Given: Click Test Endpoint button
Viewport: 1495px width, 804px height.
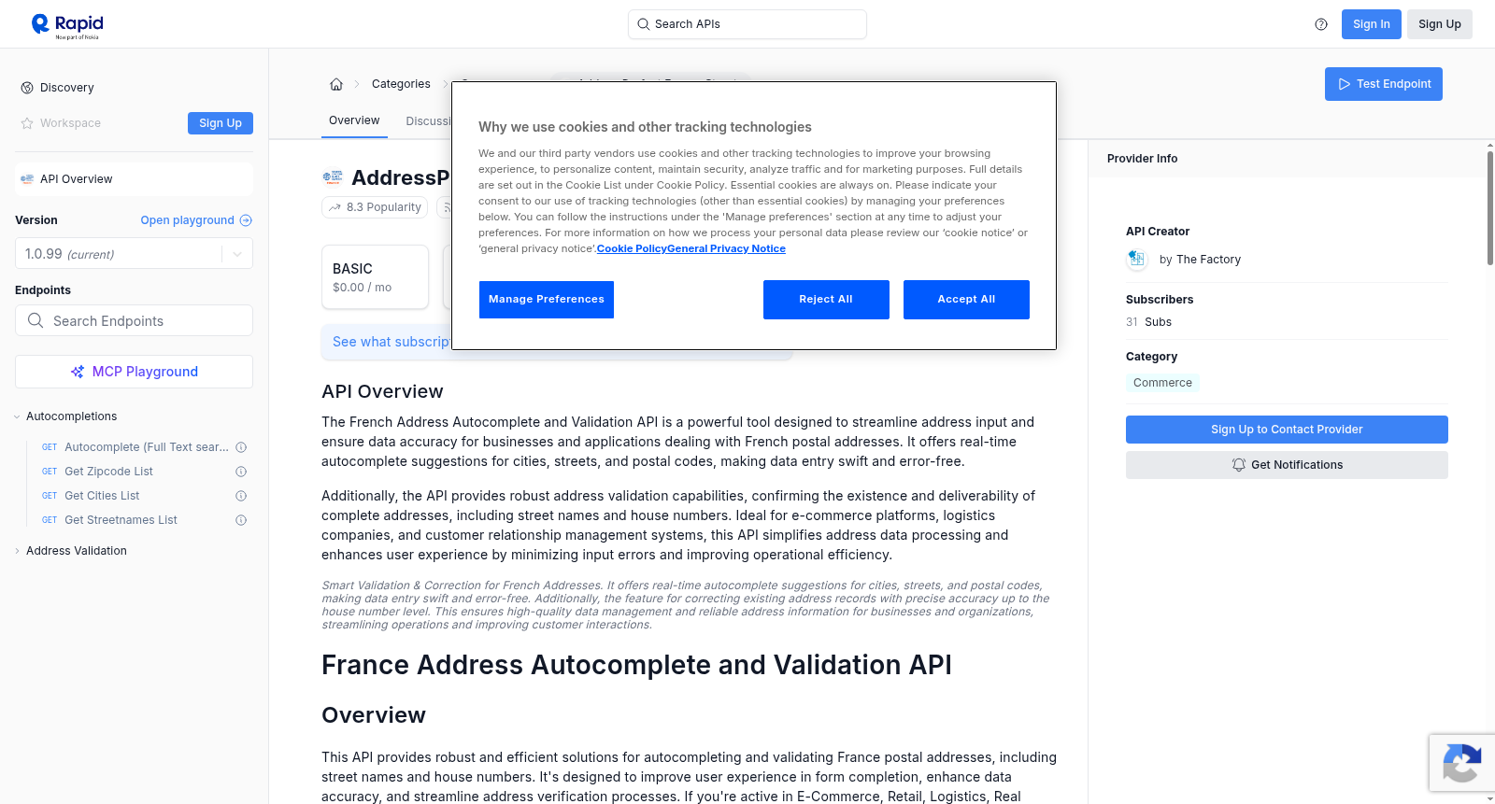Looking at the screenshot, I should pyautogui.click(x=1383, y=84).
